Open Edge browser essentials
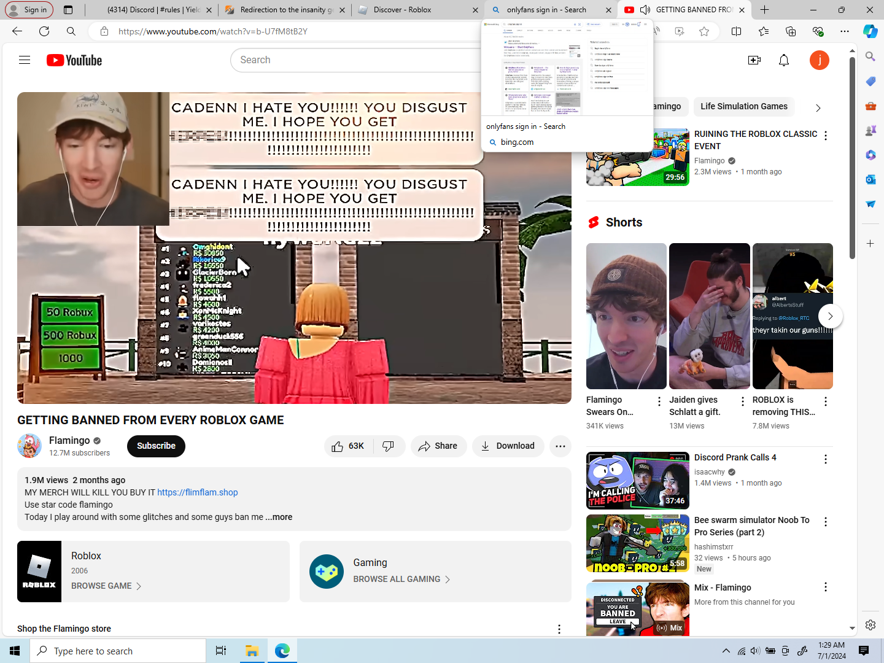Viewport: 884px width, 663px height. tap(818, 31)
